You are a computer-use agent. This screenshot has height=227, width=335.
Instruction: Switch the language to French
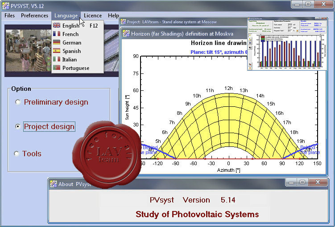(x=78, y=34)
